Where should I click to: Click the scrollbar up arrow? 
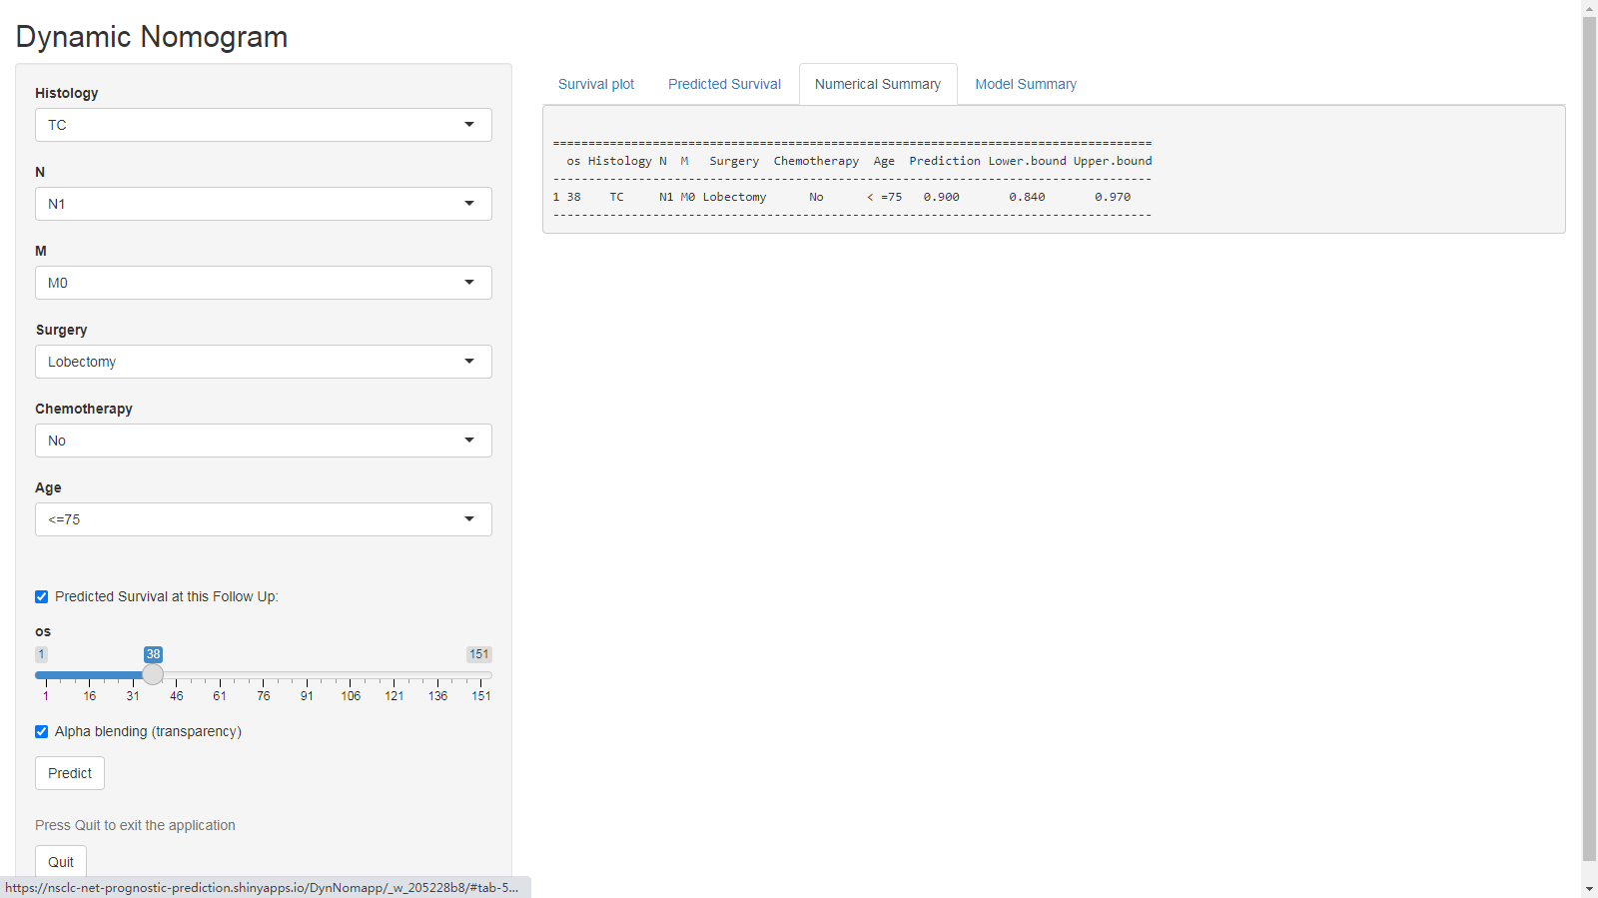(x=1589, y=8)
